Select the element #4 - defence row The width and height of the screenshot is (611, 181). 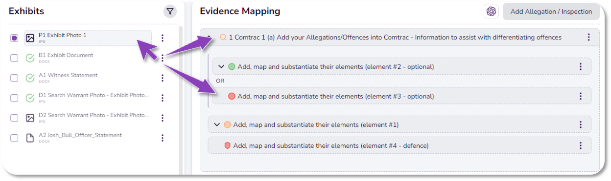pyautogui.click(x=399, y=145)
